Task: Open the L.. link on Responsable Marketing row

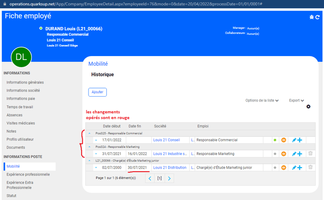Action: pos(192,154)
